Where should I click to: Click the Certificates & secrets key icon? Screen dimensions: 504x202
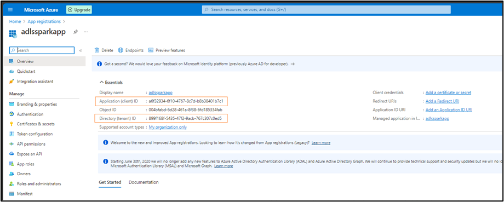12,124
